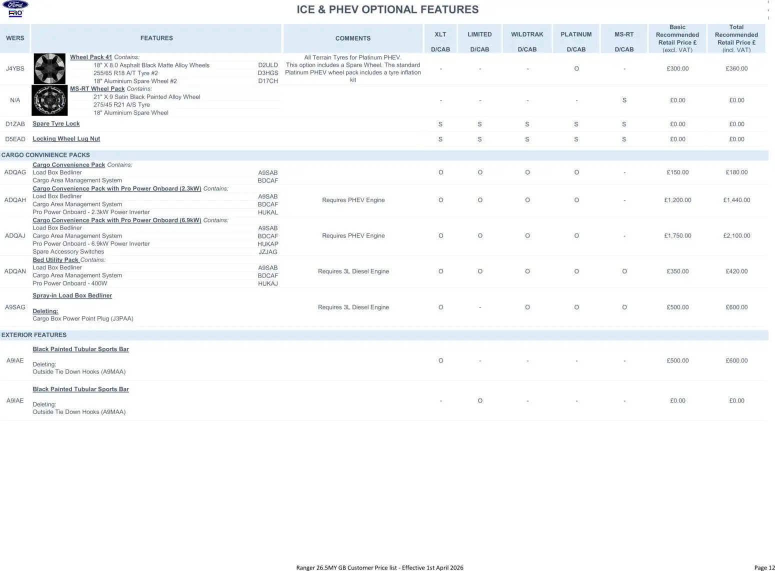This screenshot has width=775, height=571.
Task: Click the FEATURES column header
Action: 156,38
